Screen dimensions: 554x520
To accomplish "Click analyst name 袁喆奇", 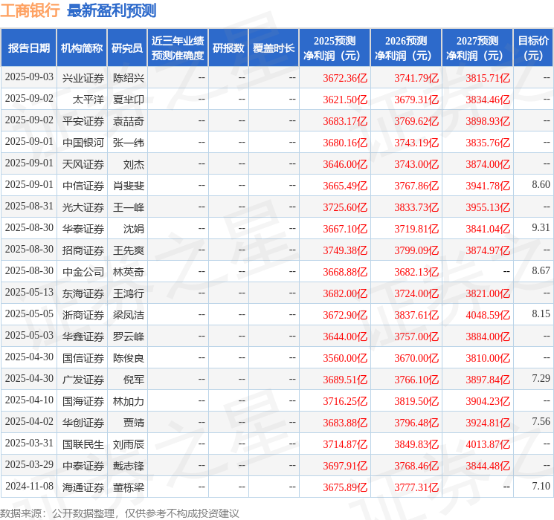I will point(128,121).
